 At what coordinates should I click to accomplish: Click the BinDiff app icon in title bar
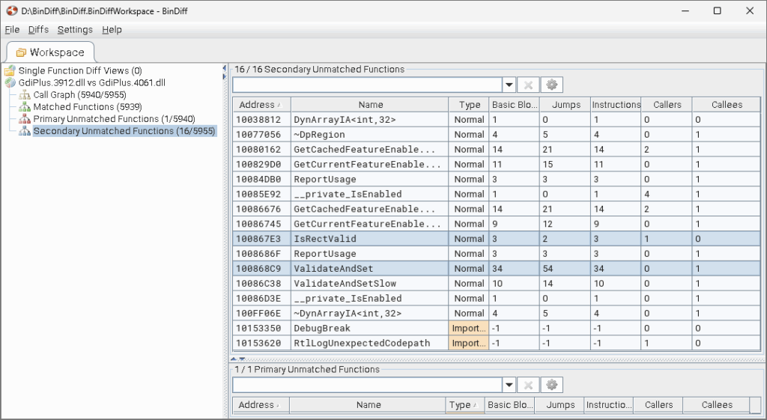point(12,10)
